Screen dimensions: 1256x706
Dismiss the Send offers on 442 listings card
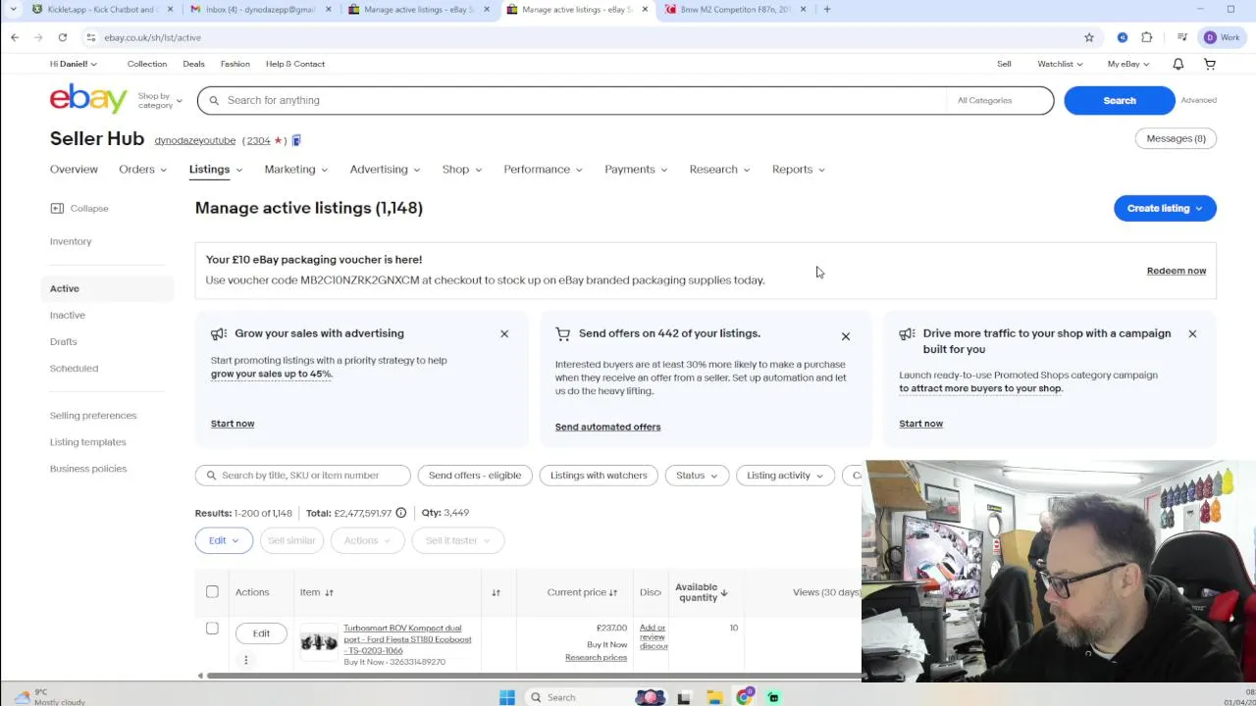[846, 336]
